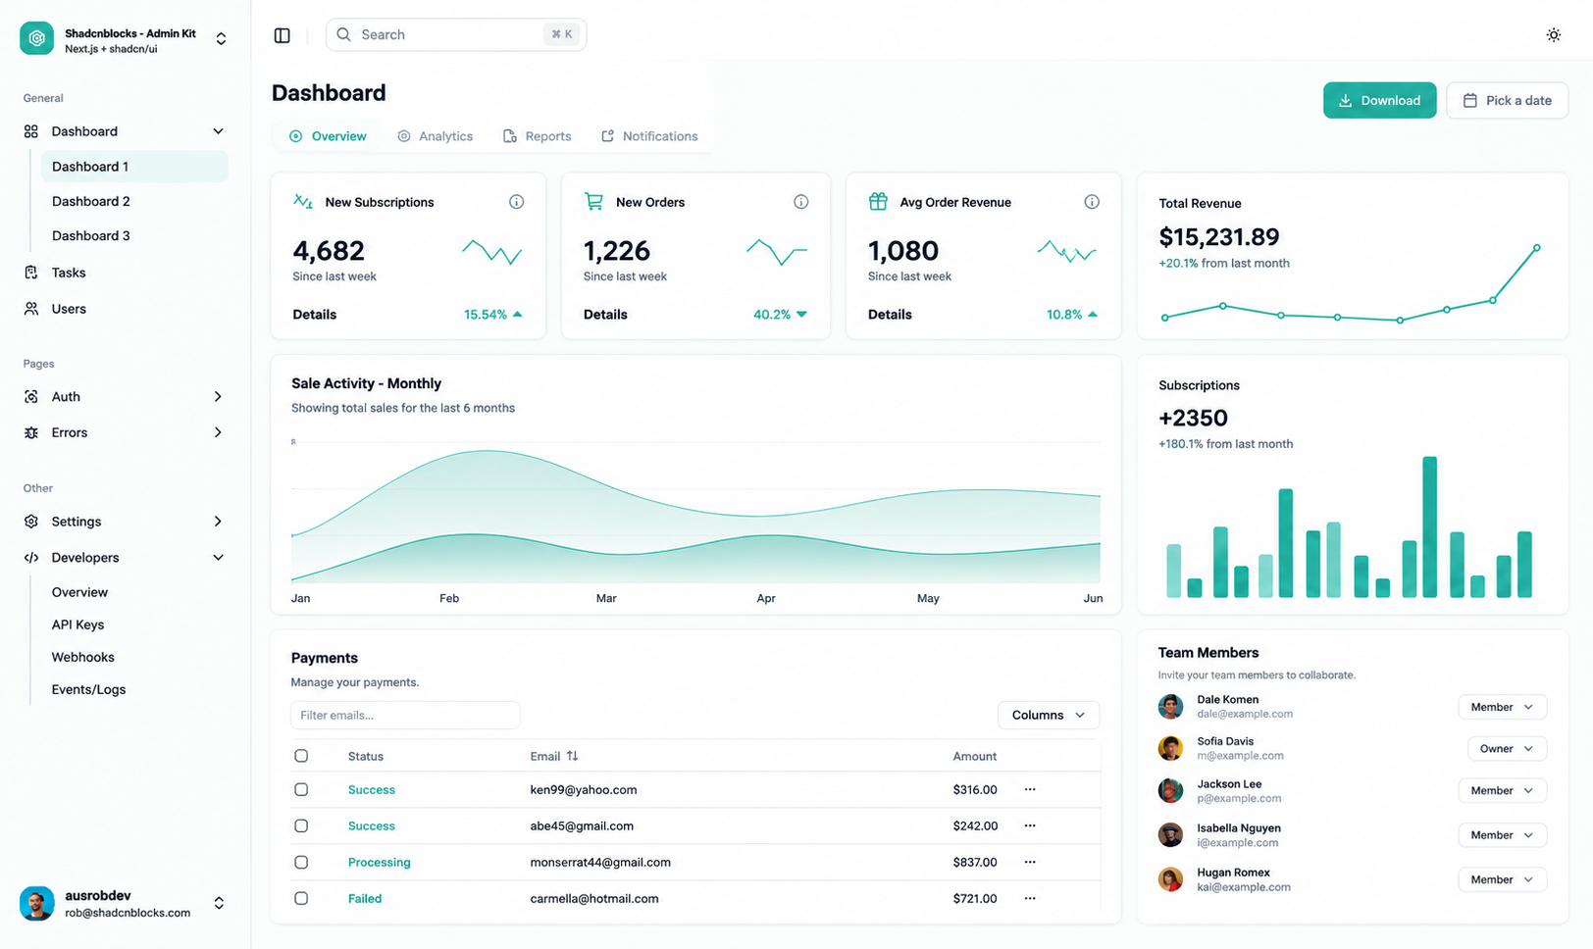This screenshot has height=949, width=1593.
Task: Open Details on New Subscriptions card
Action: [x=315, y=315]
